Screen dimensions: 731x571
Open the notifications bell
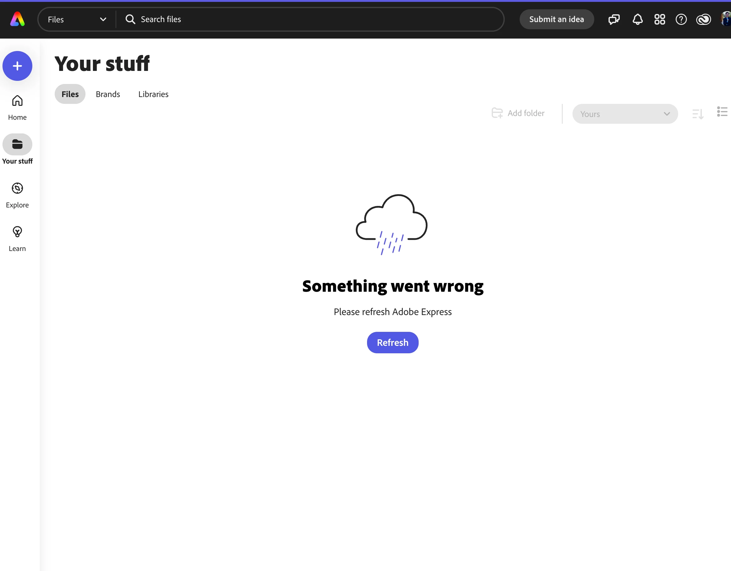(x=637, y=19)
